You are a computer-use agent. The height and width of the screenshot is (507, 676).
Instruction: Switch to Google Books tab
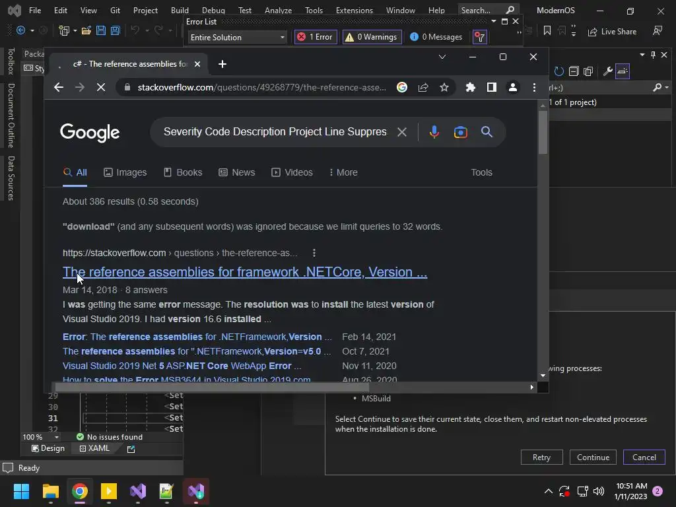(183, 172)
